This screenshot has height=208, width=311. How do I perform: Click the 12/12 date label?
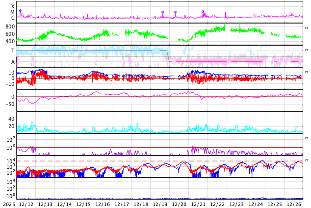click(x=26, y=204)
